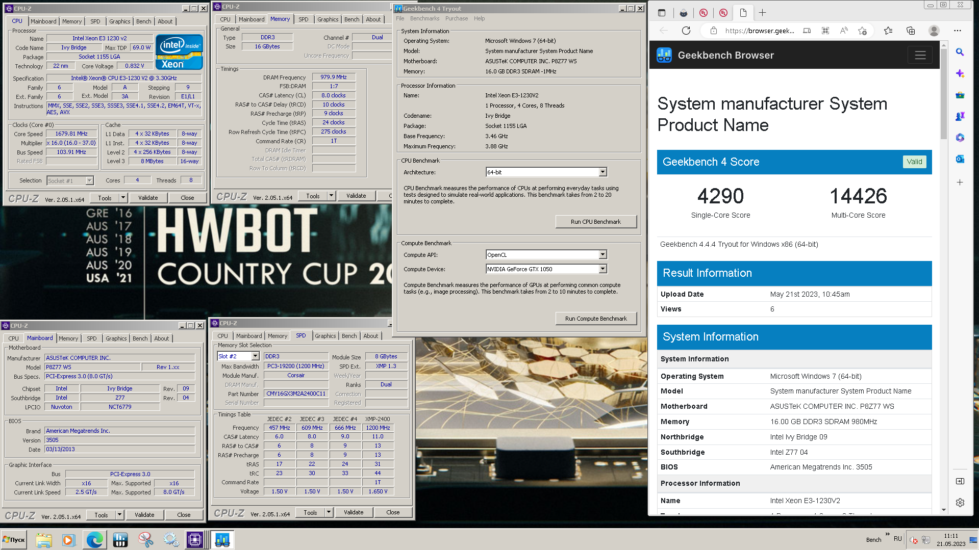Image resolution: width=979 pixels, height=550 pixels.
Task: Switch to About tab in the SPD CPU-Z window
Action: 371,336
